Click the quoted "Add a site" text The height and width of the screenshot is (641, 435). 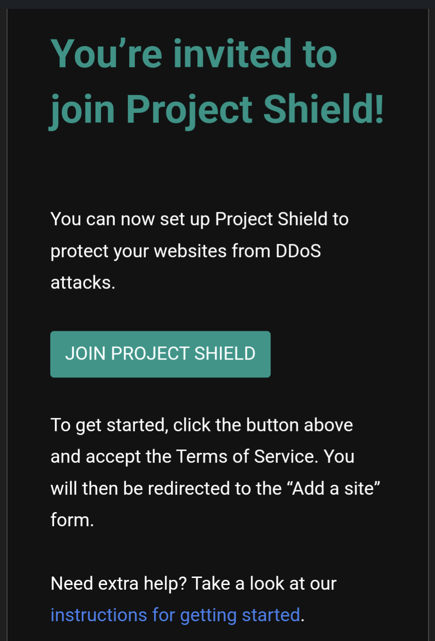pyautogui.click(x=336, y=488)
